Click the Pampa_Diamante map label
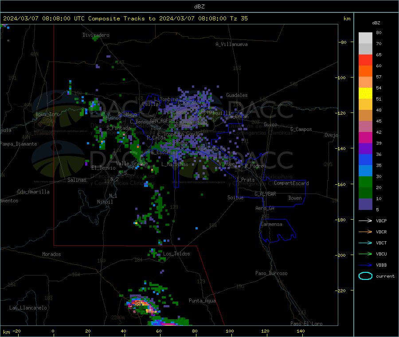Screen dimensions: 399x337 19,144
